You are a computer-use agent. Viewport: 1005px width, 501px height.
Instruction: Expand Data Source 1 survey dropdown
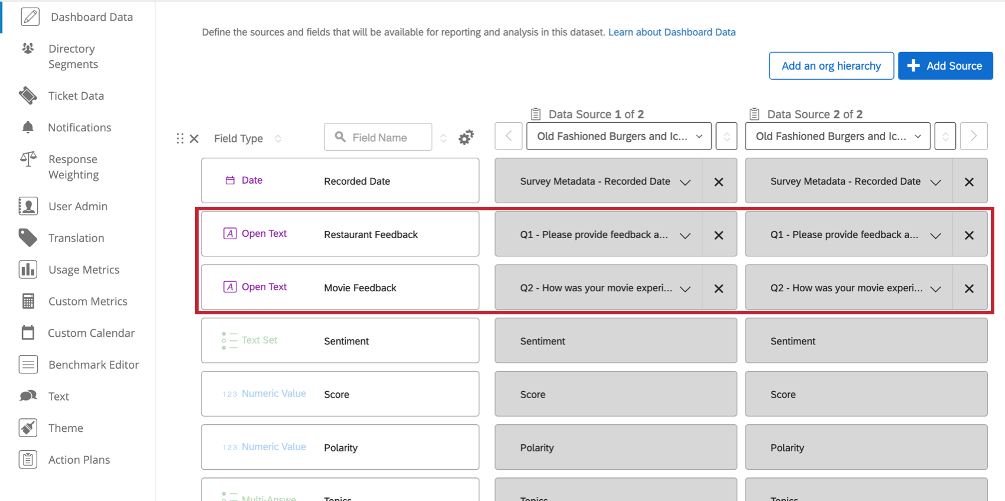pos(618,136)
